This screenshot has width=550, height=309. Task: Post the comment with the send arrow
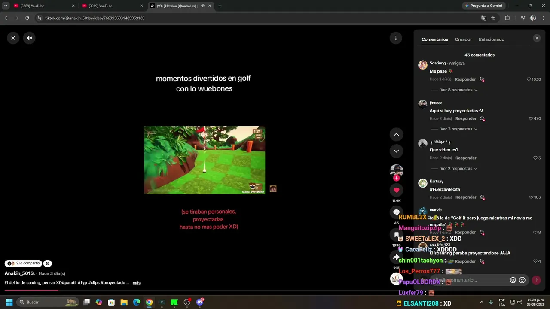tap(536, 280)
